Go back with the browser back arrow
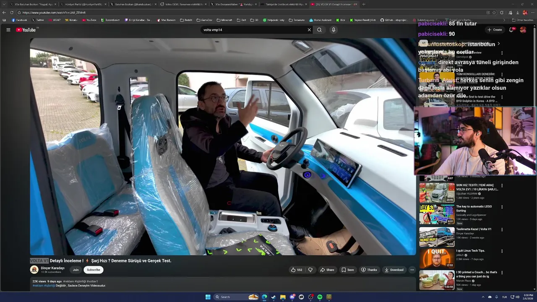Viewport: 537px width, 302px height. point(5,13)
